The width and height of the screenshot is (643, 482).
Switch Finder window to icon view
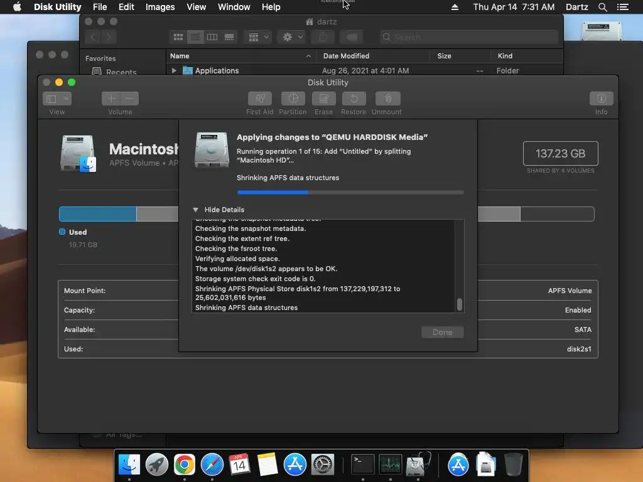(178, 37)
